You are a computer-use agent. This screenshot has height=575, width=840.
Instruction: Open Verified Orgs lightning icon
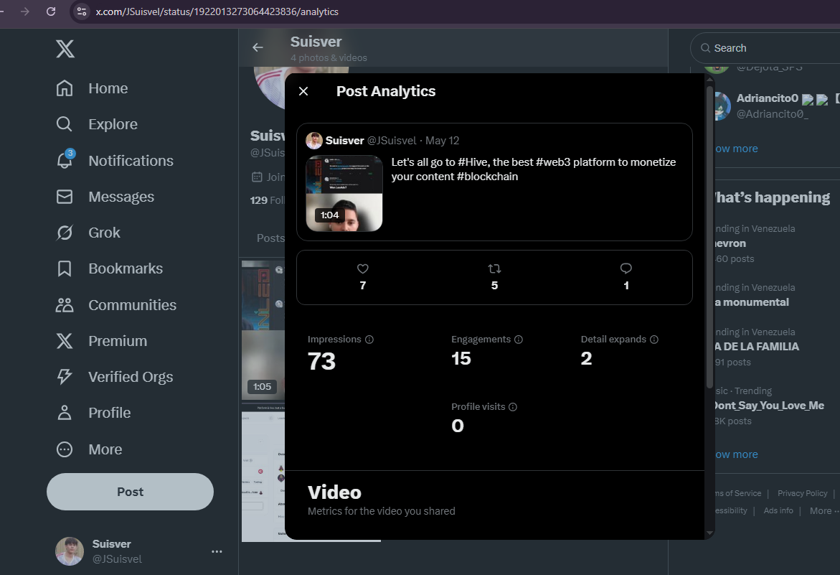pos(65,377)
